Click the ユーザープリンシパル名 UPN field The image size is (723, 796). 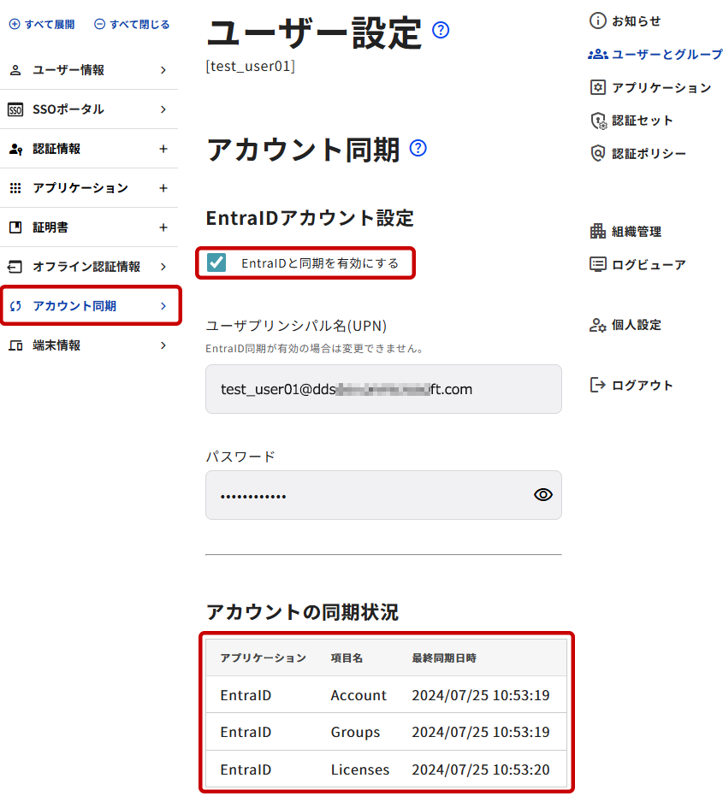pyautogui.click(x=383, y=389)
